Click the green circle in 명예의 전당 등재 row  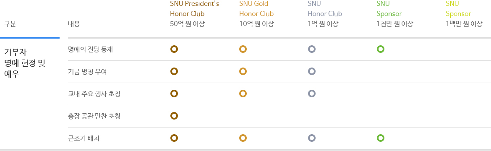click(x=381, y=49)
